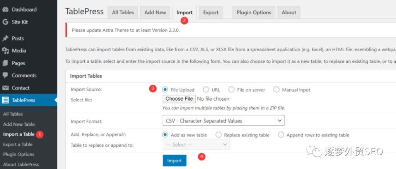This screenshot has width=396, height=169.
Task: Click 'Table to replace or append to:' label
Action: [x=102, y=145]
